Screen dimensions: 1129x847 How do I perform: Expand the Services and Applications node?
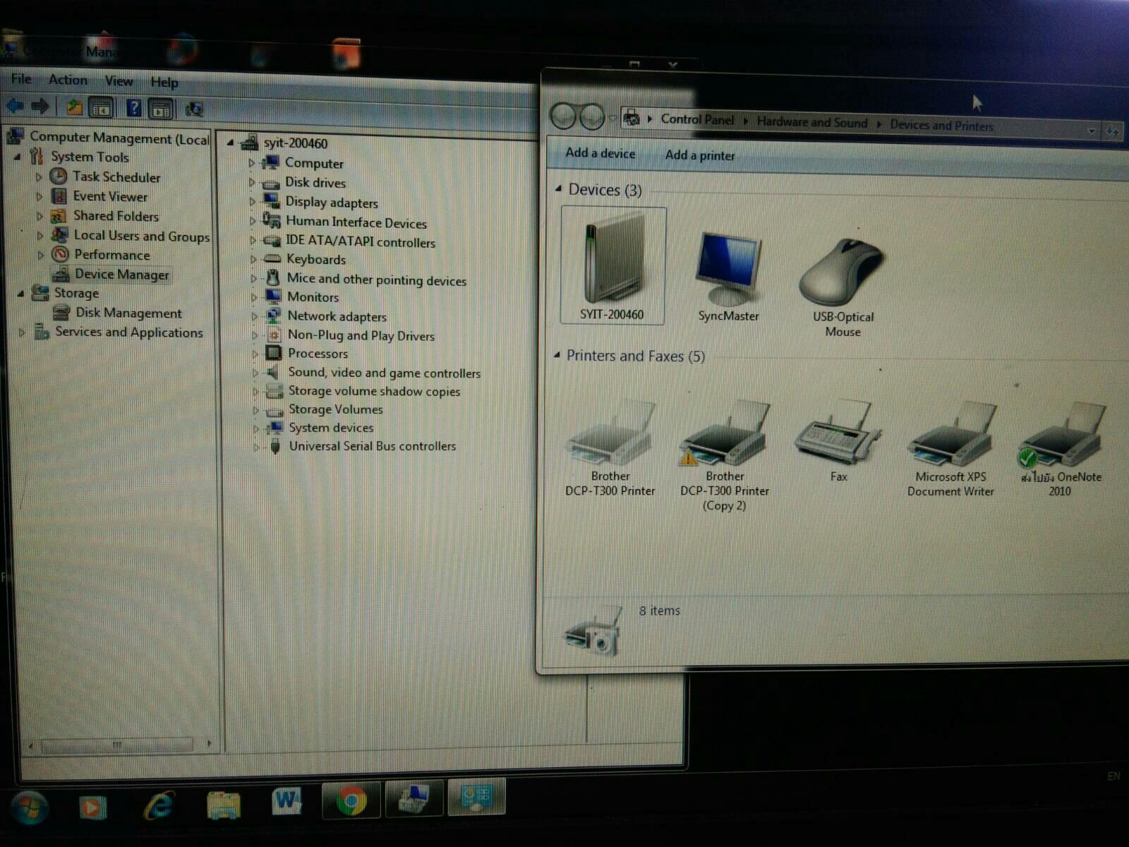[x=22, y=331]
